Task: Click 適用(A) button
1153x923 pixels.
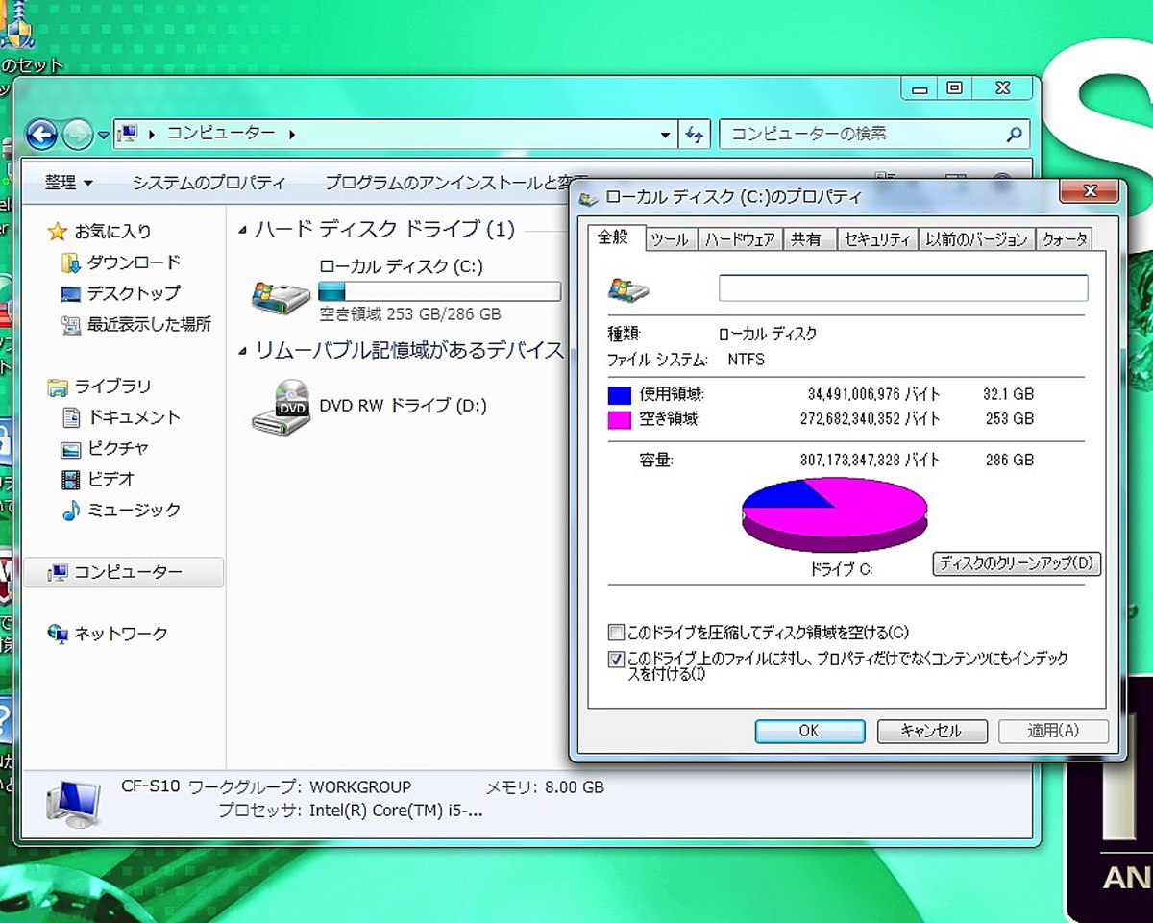Action: coord(1053,732)
